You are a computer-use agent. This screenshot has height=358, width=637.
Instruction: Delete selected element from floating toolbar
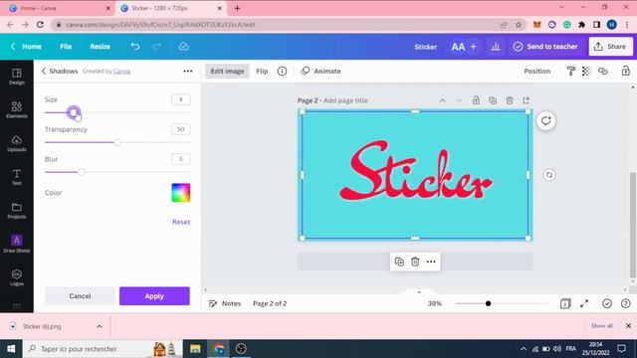point(415,262)
